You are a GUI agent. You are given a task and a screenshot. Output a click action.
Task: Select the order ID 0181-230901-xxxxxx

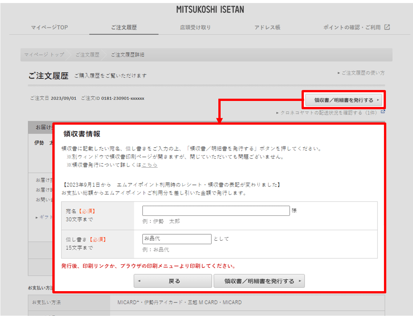[x=123, y=98]
